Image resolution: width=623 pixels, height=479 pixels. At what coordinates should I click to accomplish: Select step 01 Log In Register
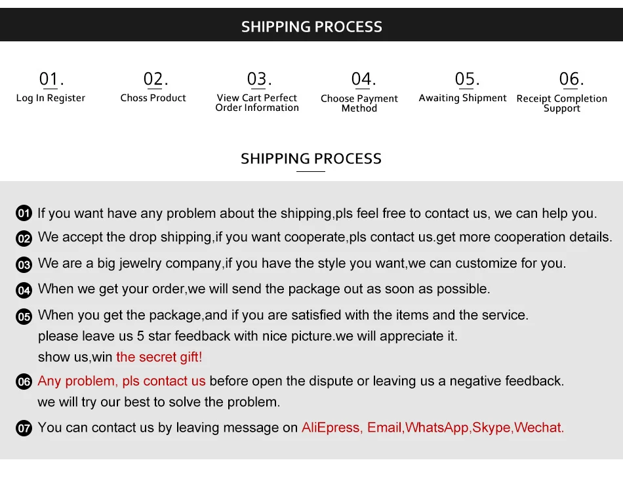pyautogui.click(x=50, y=89)
